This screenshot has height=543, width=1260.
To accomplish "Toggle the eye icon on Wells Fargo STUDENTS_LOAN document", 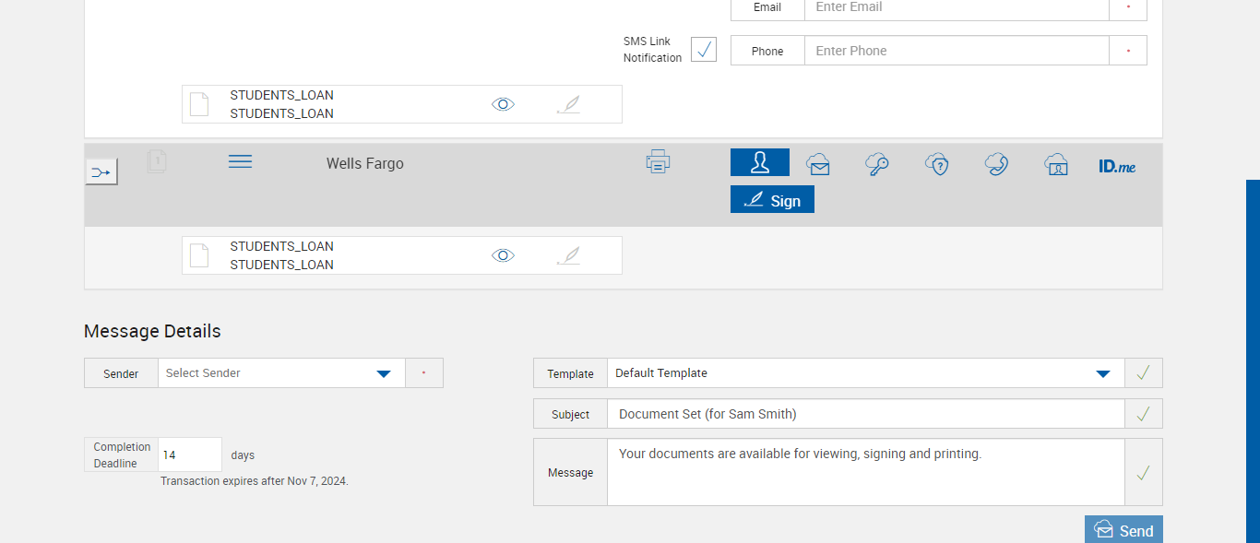I will [503, 255].
